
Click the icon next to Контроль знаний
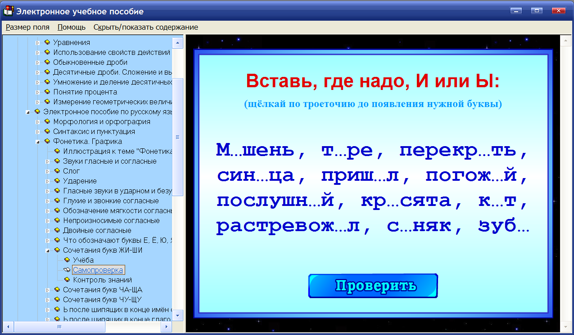click(x=68, y=280)
